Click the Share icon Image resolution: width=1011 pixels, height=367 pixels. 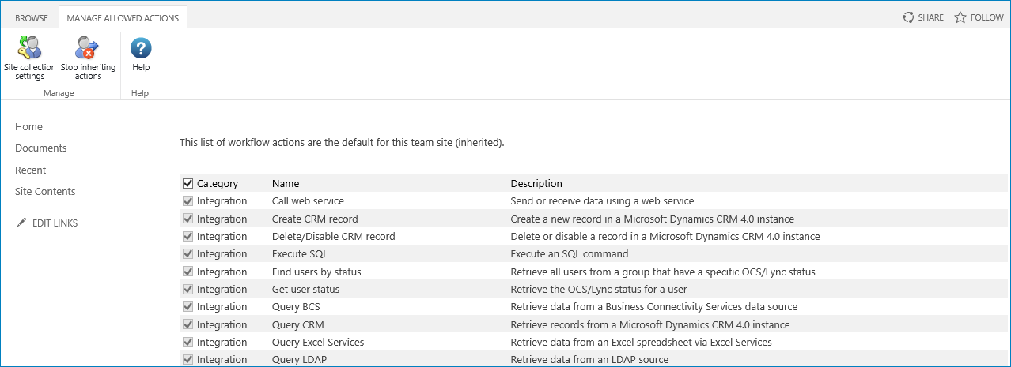coord(909,17)
